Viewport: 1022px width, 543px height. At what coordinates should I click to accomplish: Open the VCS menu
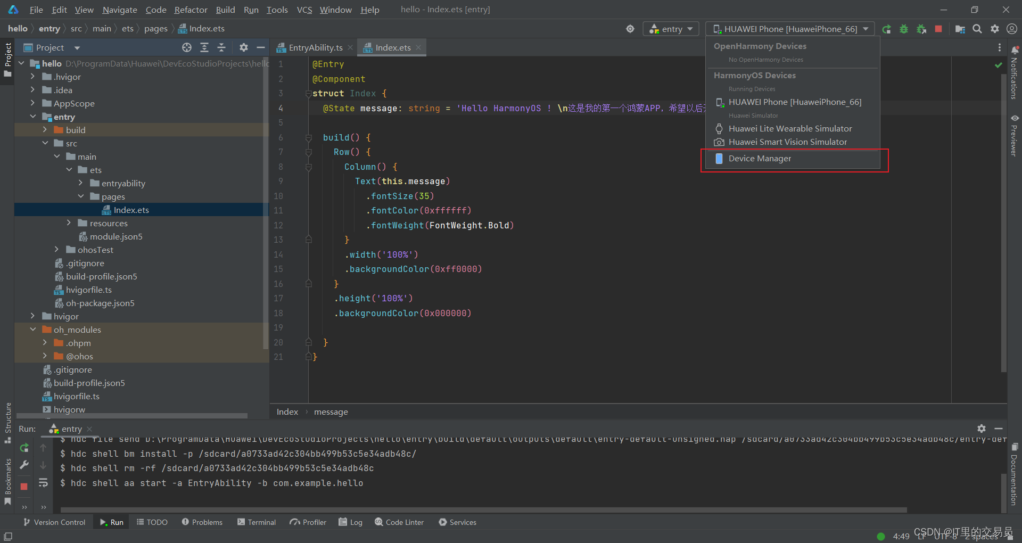[x=304, y=10]
